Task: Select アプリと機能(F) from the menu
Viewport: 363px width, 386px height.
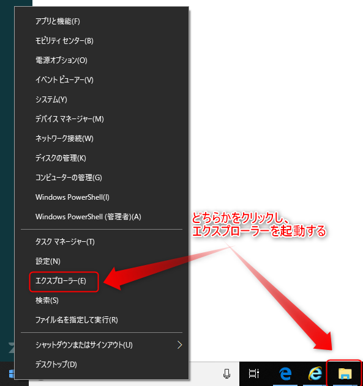Action: [x=102, y=21]
